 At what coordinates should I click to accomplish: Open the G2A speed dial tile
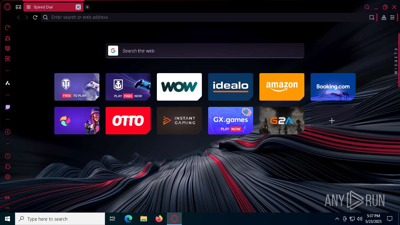point(282,121)
